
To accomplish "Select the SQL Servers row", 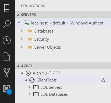I will point(63,87).
